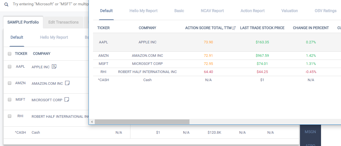Select Hello My Report tab in popup
The image size is (341, 146).
(x=143, y=11)
